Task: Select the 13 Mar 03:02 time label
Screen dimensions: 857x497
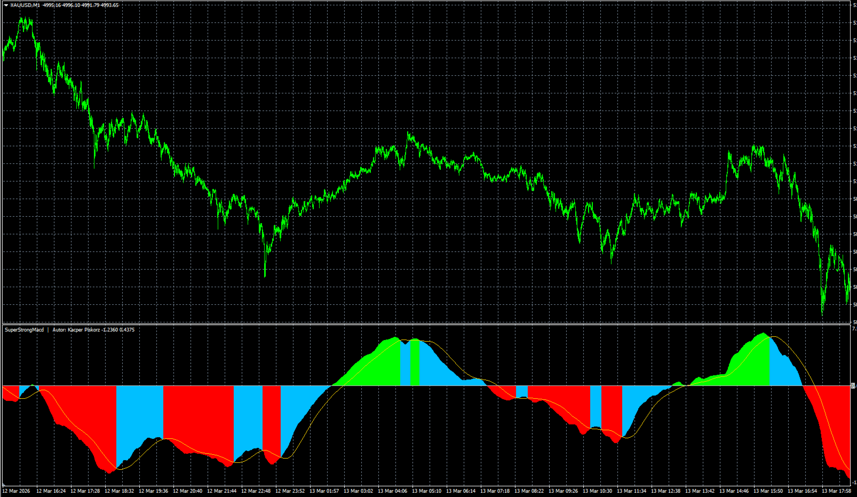Action: click(x=358, y=491)
